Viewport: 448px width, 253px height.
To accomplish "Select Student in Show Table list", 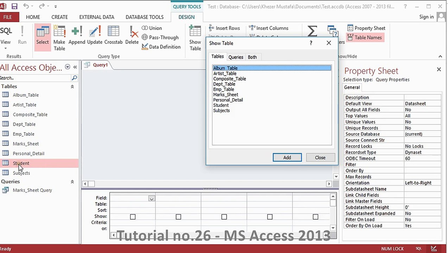I will pyautogui.click(x=221, y=105).
